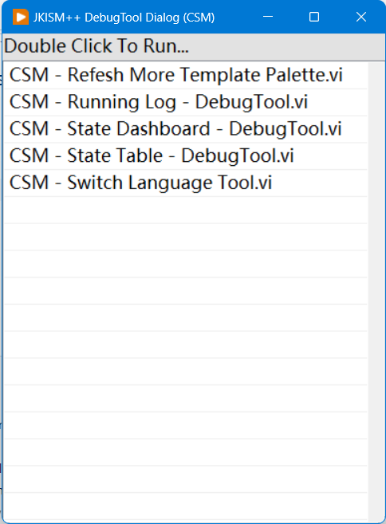The width and height of the screenshot is (386, 524).
Task: Minimize the DebugTool Dialog window
Action: tap(268, 17)
